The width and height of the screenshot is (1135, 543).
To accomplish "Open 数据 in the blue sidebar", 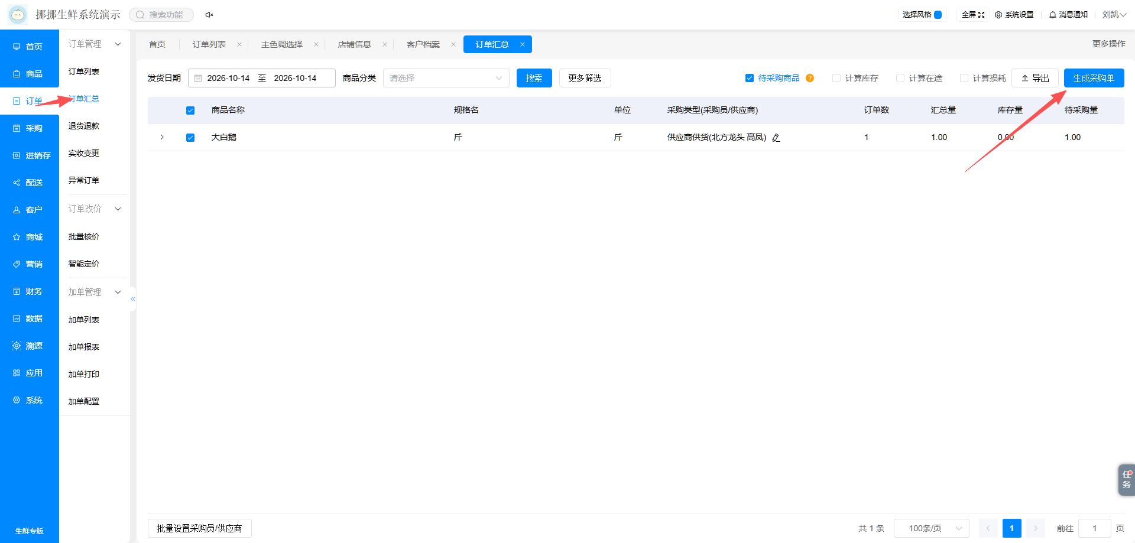I will pos(30,318).
